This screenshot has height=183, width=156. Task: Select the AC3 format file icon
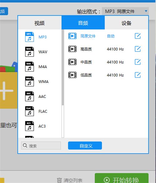pos(30,126)
